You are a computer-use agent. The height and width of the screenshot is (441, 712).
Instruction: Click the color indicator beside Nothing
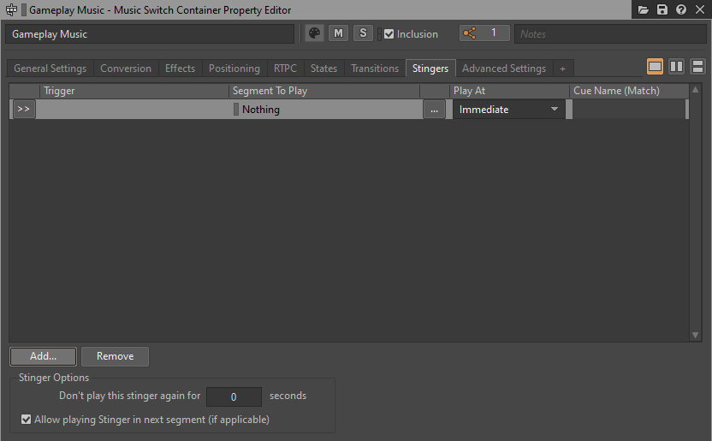(x=235, y=109)
